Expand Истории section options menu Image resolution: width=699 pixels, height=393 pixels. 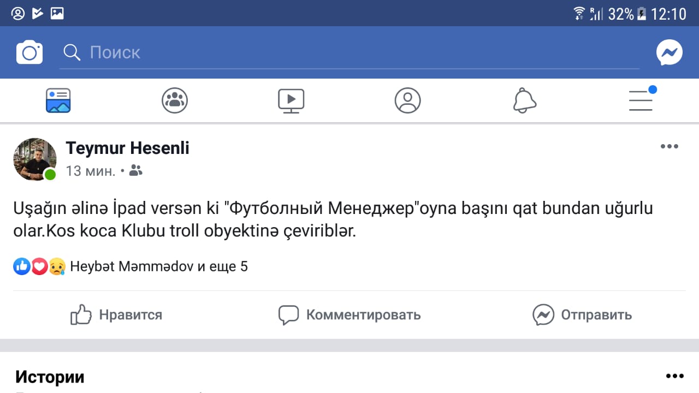click(x=674, y=376)
